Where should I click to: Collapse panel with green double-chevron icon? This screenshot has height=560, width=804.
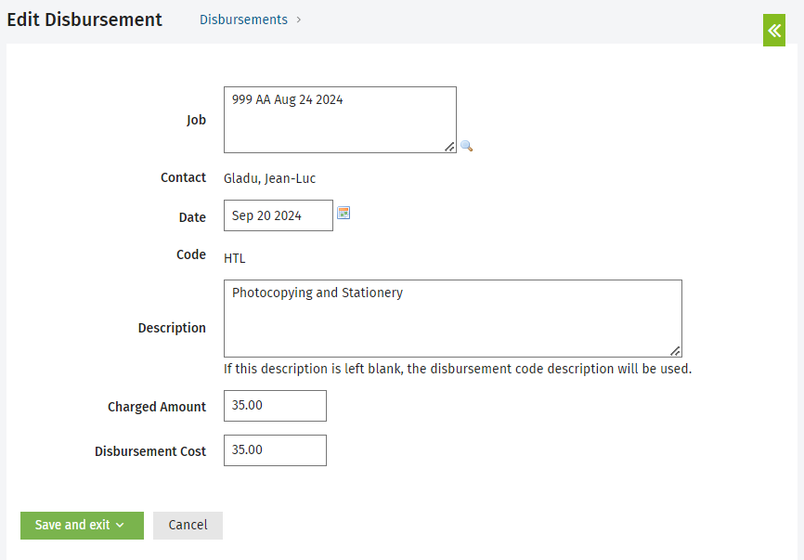[x=773, y=31]
